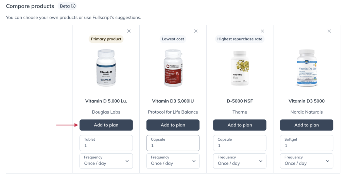Select the Nordic Naturals bottle image
Screen dimensions: 348x178
(307, 68)
